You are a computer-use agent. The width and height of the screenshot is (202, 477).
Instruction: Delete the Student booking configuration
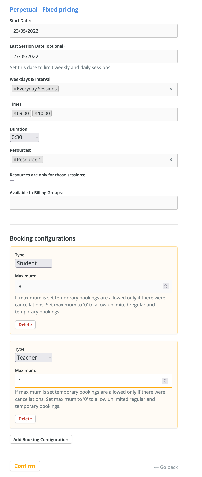click(x=25, y=324)
